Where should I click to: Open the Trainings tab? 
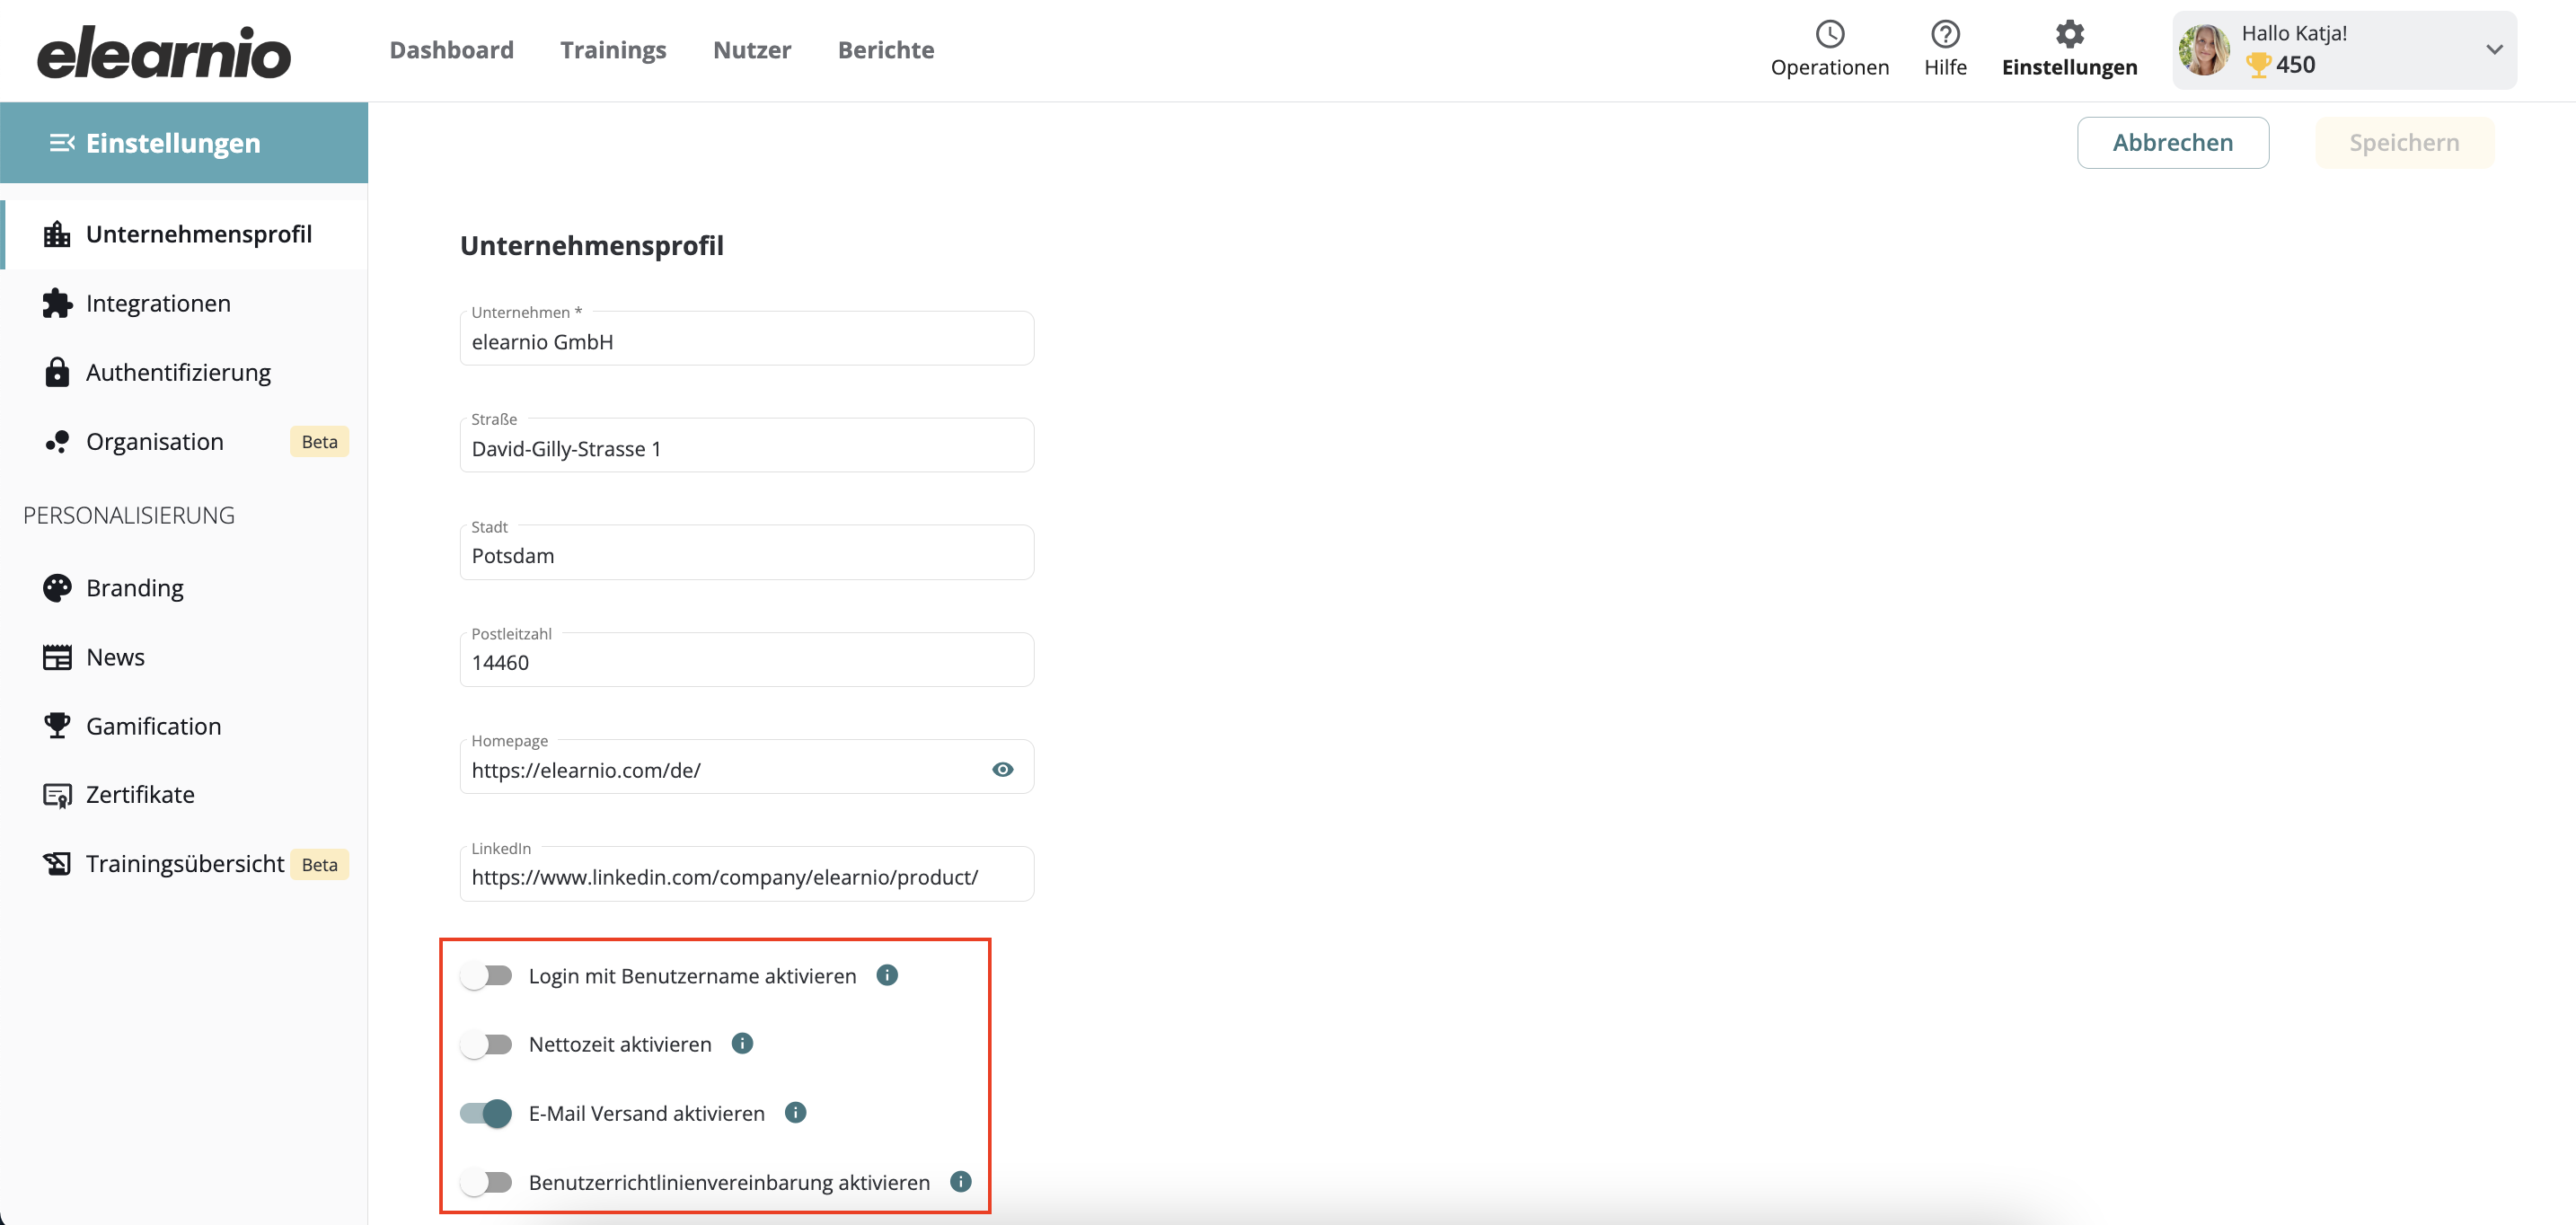coord(613,50)
